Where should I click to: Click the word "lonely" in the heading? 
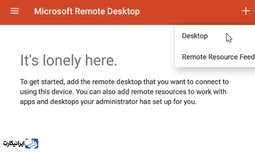coord(62,61)
